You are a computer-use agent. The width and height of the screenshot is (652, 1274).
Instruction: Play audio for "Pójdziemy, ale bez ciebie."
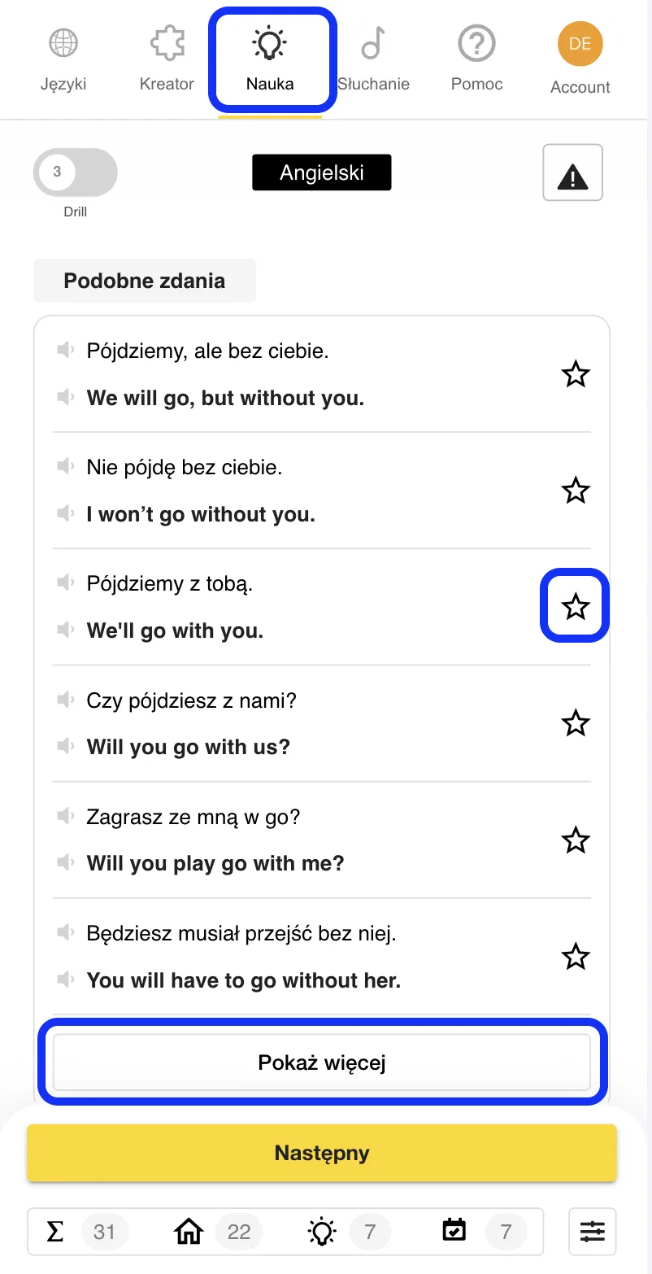[x=65, y=351]
